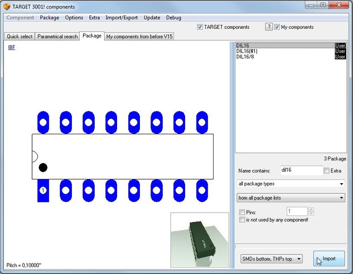This screenshot has height=274, width=353.
Task: Select the Package tab
Action: tap(92, 36)
